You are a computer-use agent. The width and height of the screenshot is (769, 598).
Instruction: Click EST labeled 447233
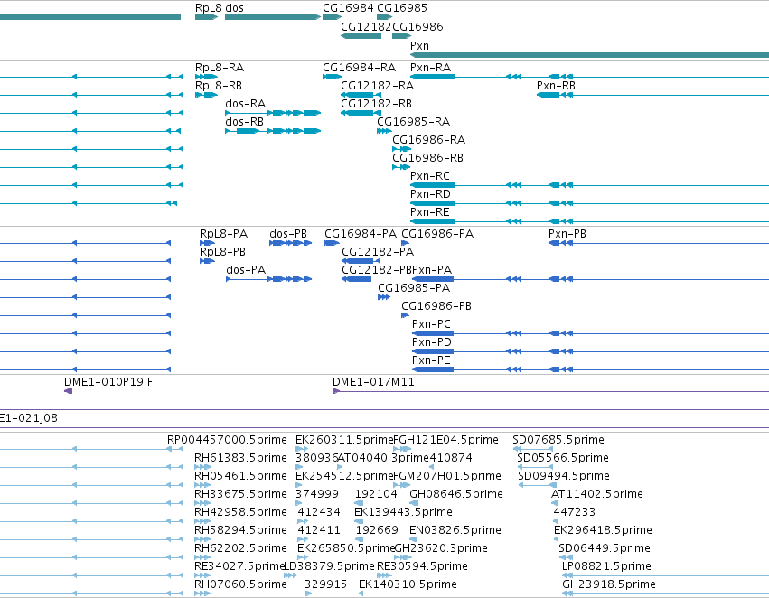pos(575,512)
